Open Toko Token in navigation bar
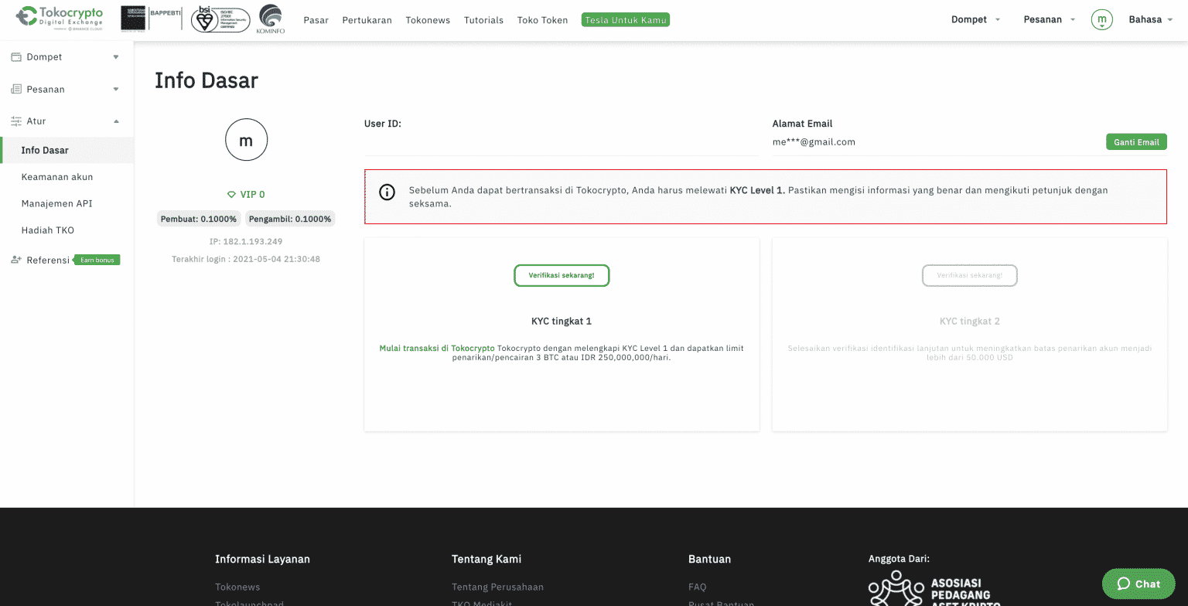The image size is (1188, 606). (x=542, y=20)
